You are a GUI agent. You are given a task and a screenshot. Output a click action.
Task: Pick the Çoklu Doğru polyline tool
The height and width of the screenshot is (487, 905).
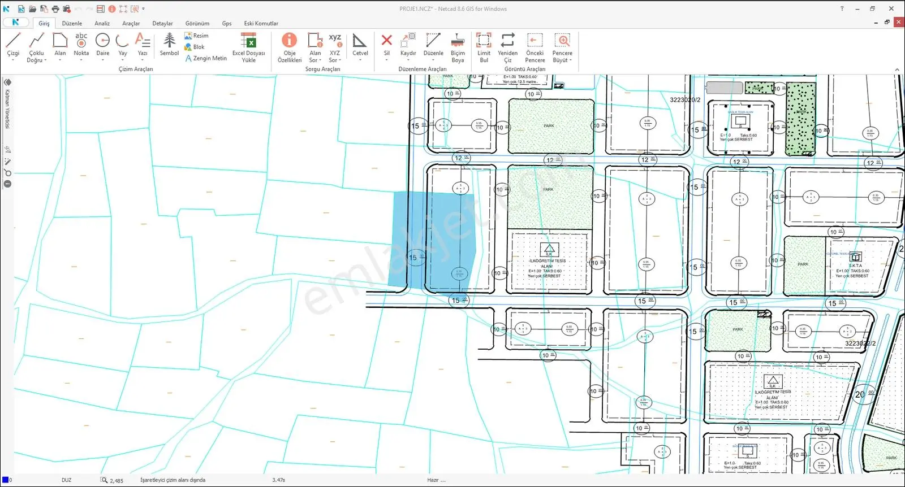point(36,47)
